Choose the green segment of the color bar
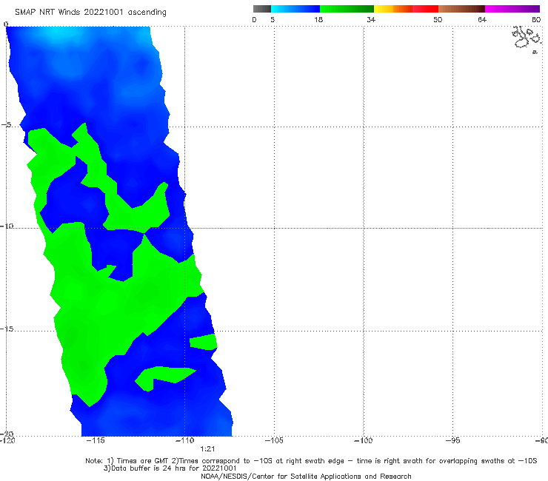Viewport: 548px width, 481px height. pyautogui.click(x=347, y=9)
